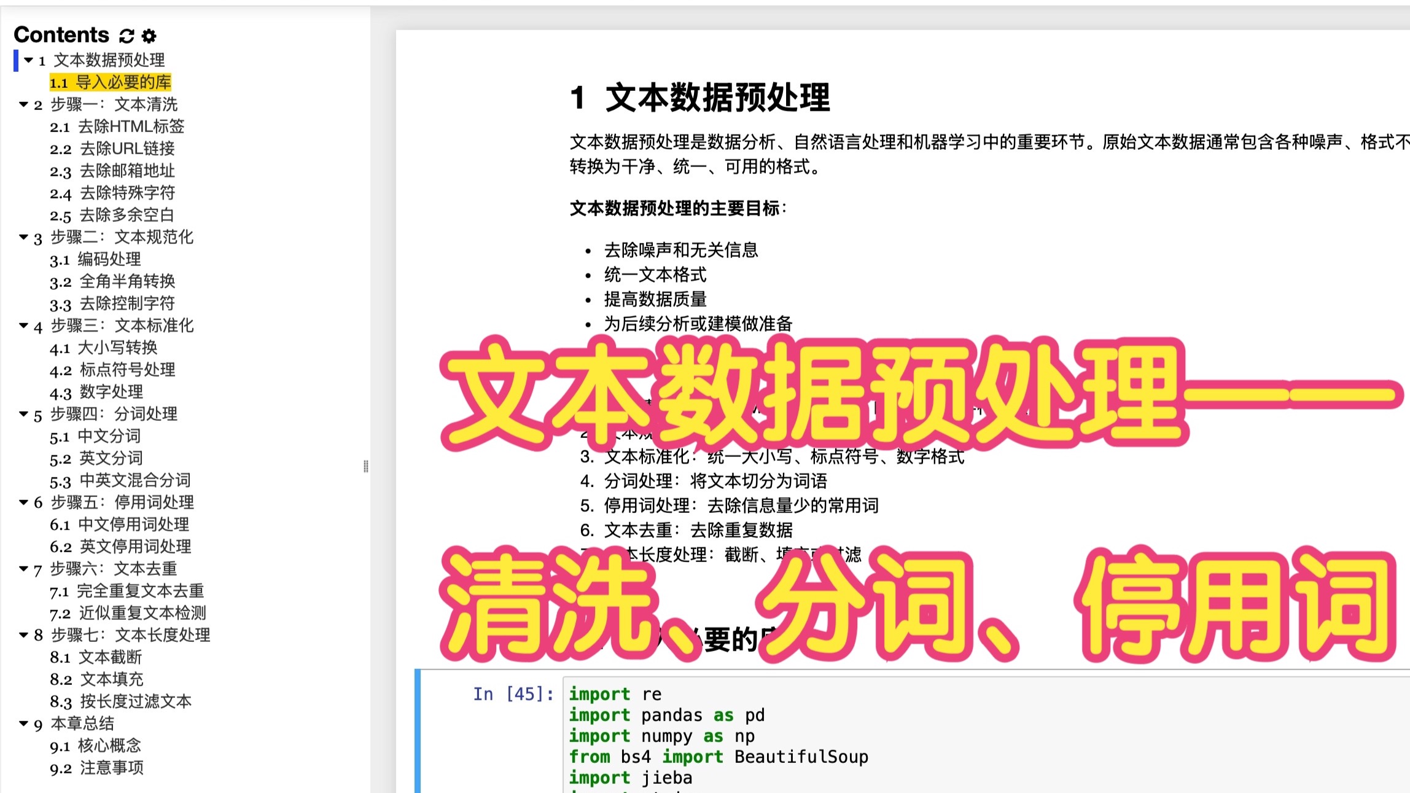Select 7 步骤六:文本去重 entry
This screenshot has width=1410, height=793.
pyautogui.click(x=106, y=569)
